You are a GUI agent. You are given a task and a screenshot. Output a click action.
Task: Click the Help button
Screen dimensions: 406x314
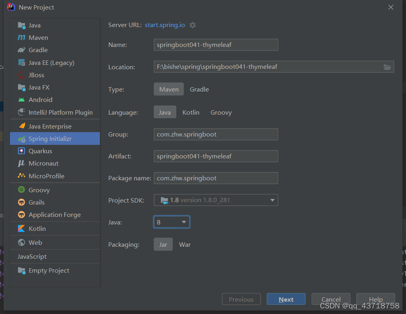click(x=376, y=299)
